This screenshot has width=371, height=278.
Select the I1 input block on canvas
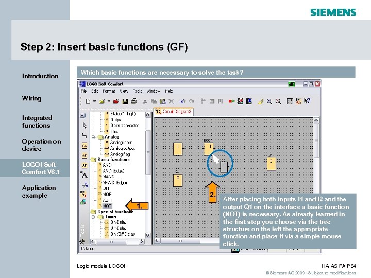tap(178, 149)
